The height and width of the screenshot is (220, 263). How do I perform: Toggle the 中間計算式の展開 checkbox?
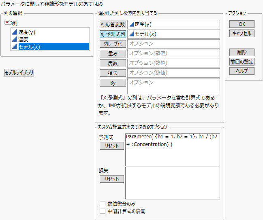coord(102,211)
